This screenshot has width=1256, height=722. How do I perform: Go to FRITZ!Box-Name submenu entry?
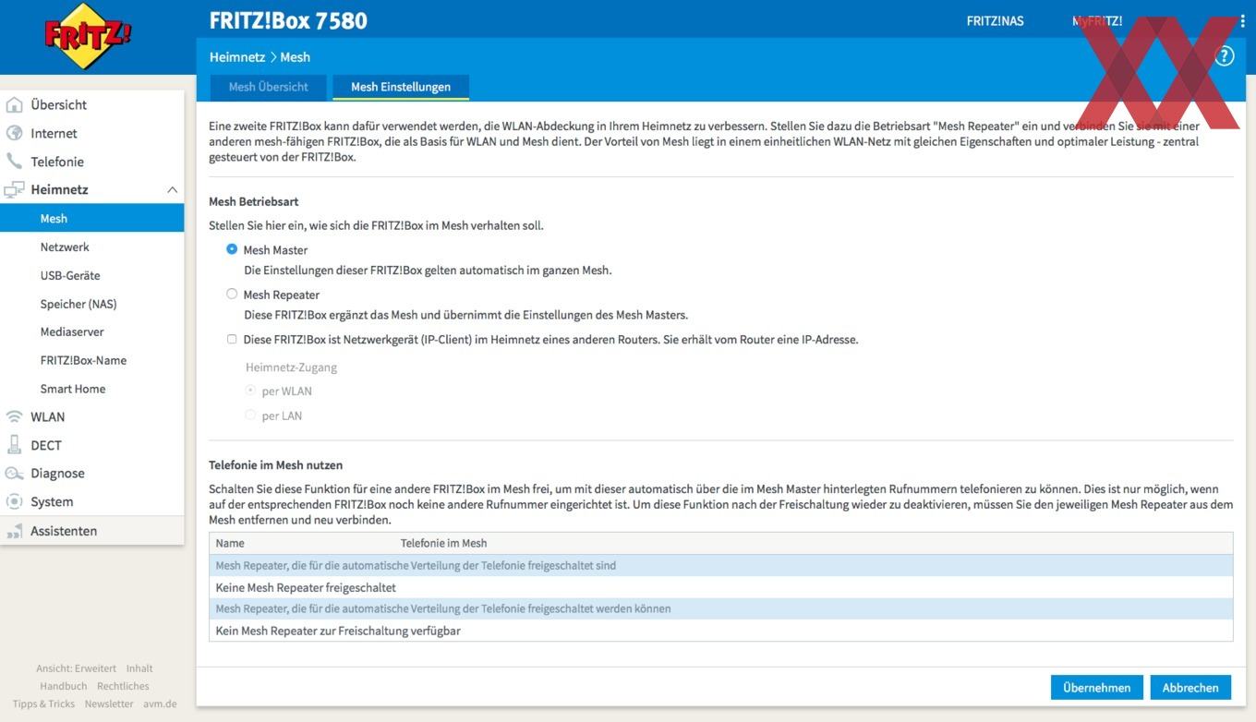point(83,360)
